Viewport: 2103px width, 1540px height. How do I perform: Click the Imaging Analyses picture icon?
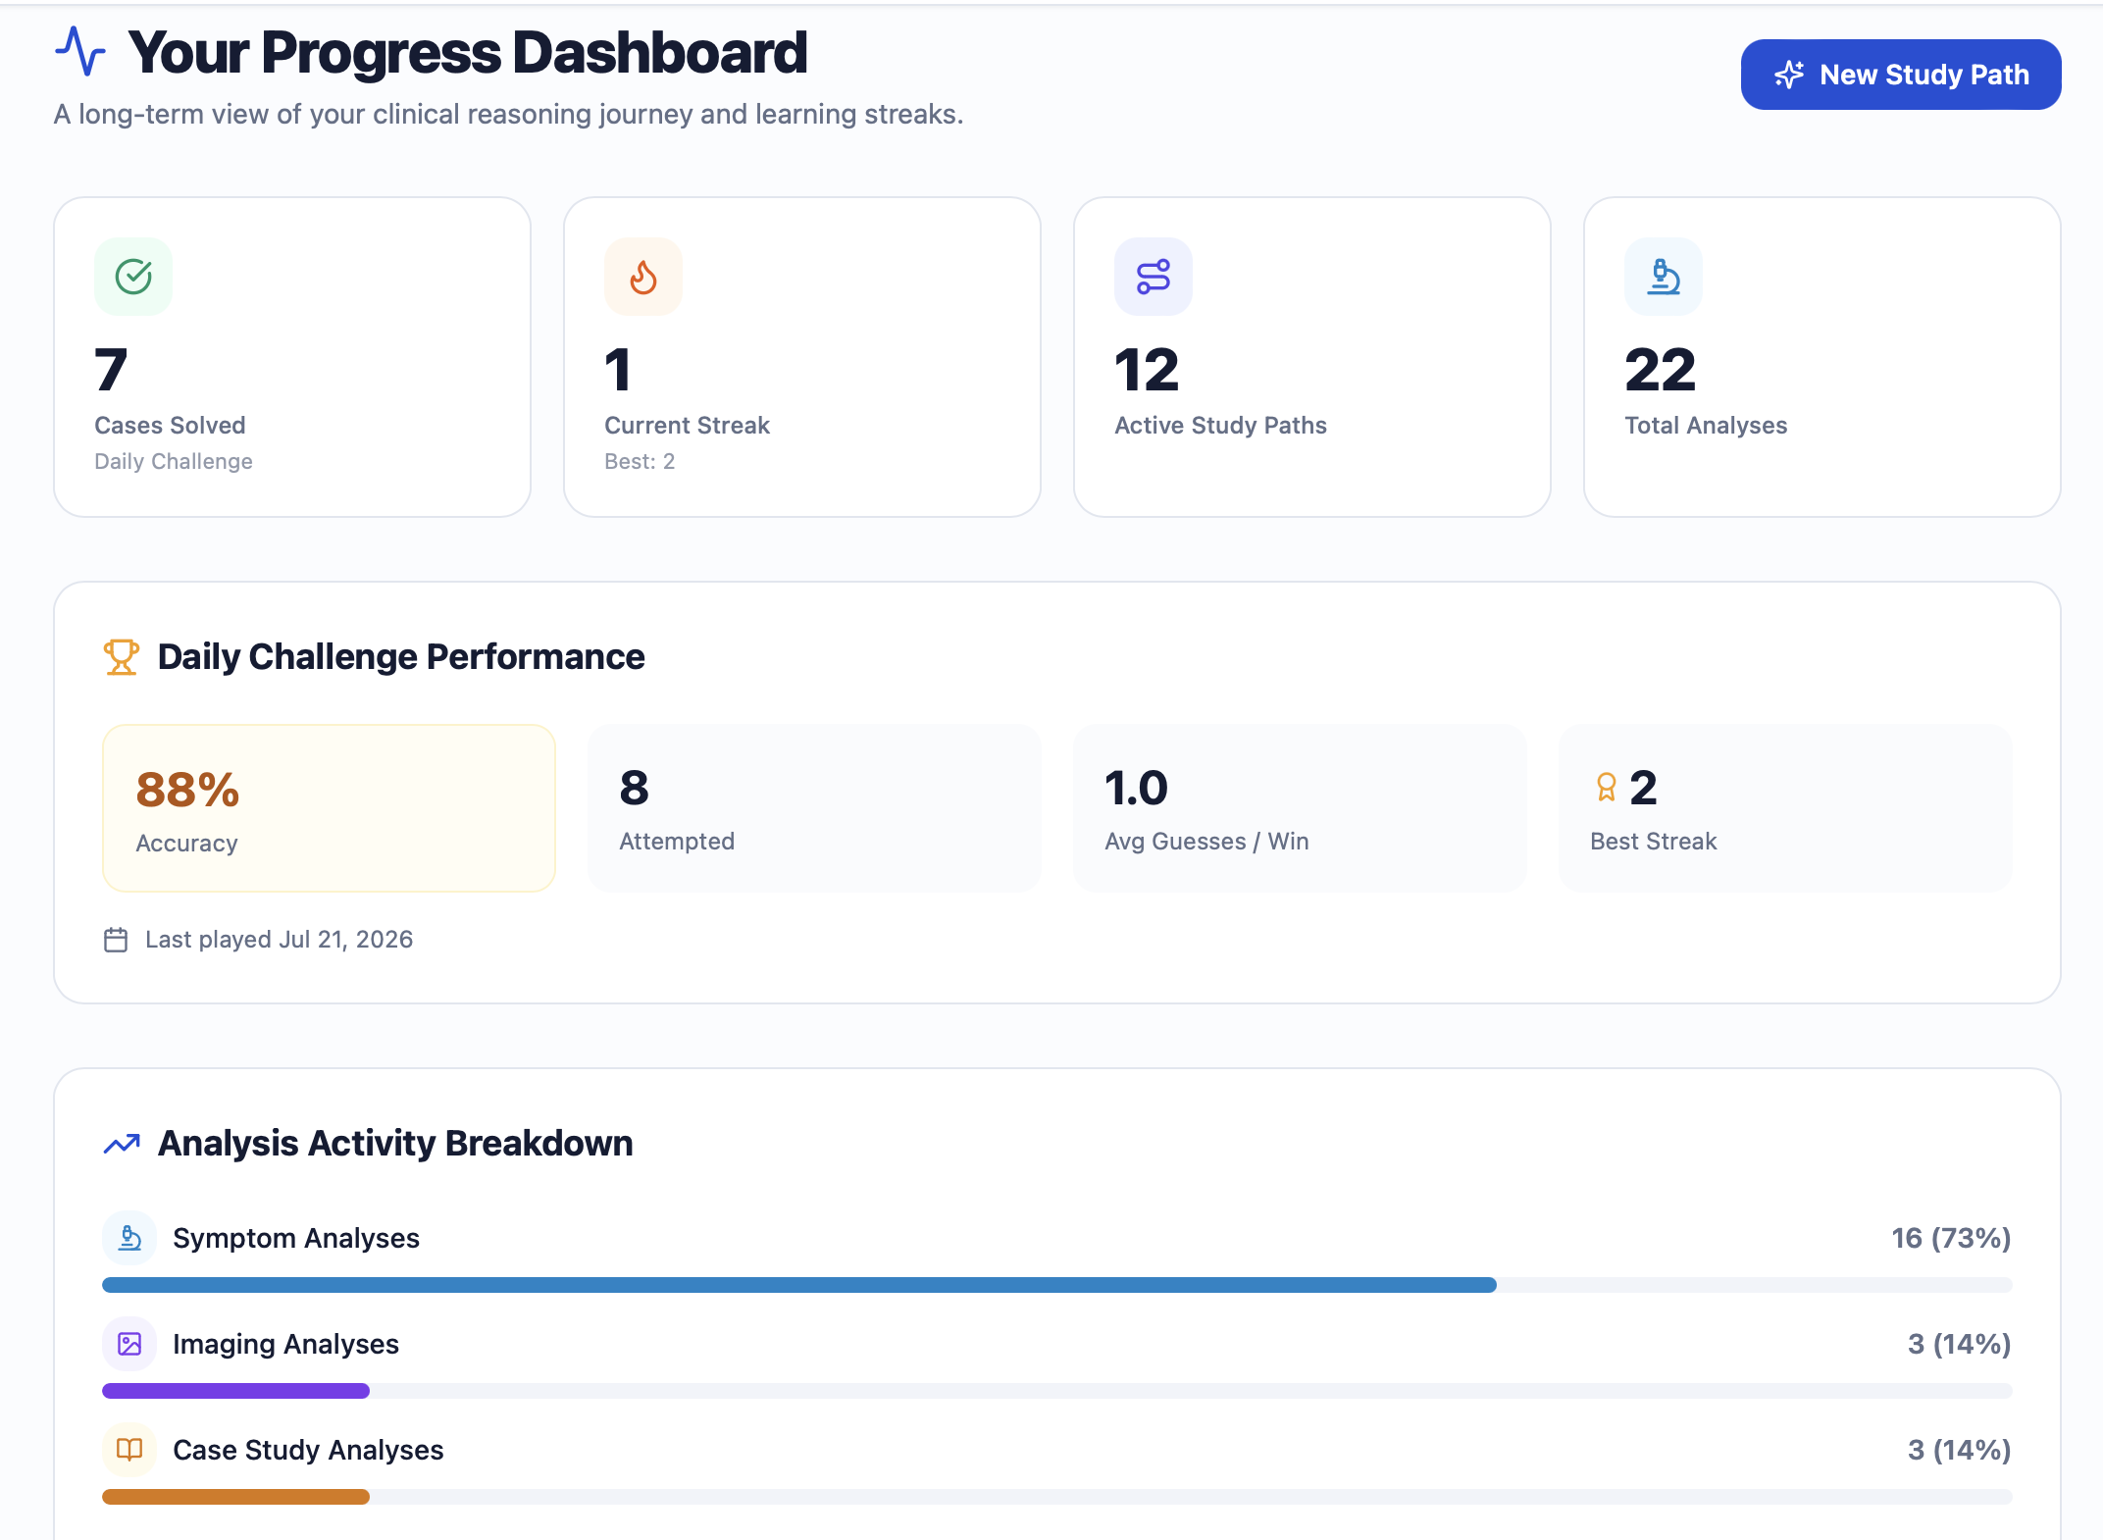coord(129,1344)
